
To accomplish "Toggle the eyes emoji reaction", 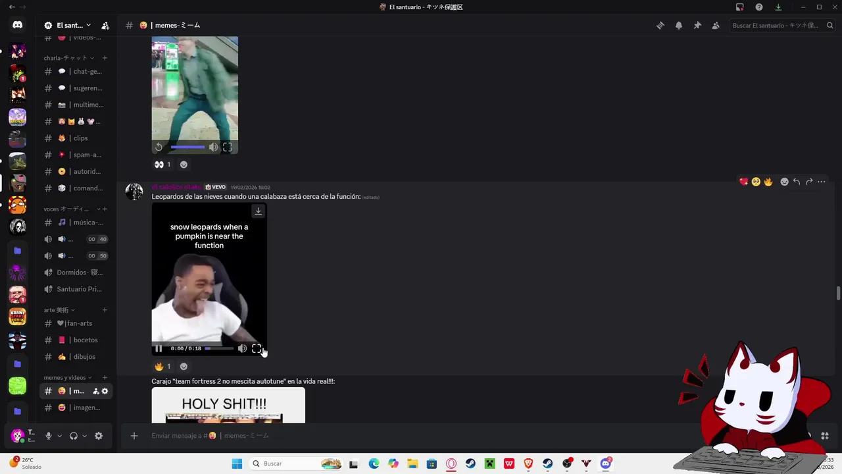I will 162,165.
